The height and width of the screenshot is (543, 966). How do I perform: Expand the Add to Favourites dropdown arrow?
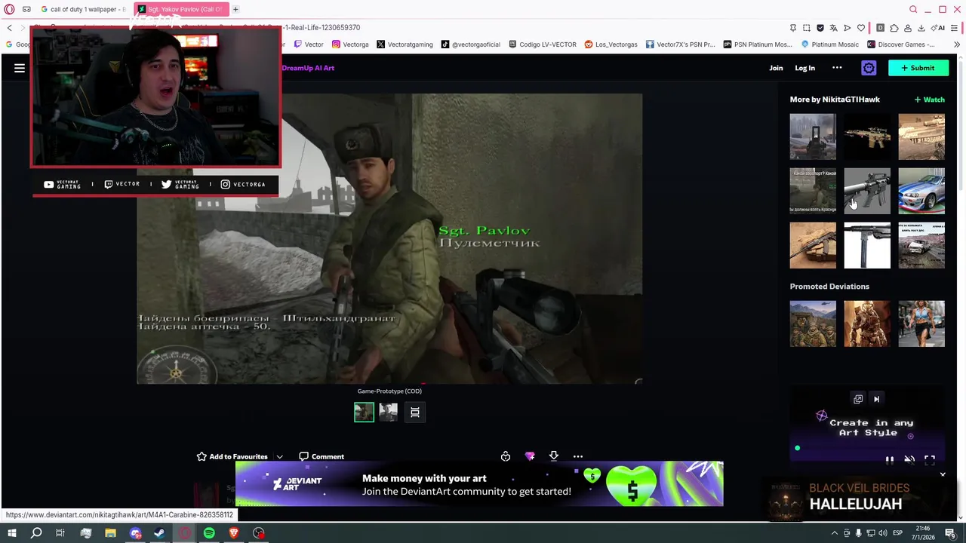coord(279,457)
